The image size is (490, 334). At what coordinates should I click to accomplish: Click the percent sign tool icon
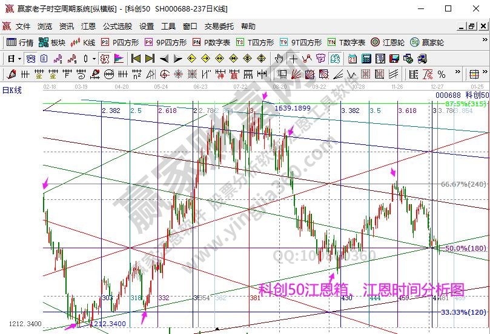[x=441, y=74]
